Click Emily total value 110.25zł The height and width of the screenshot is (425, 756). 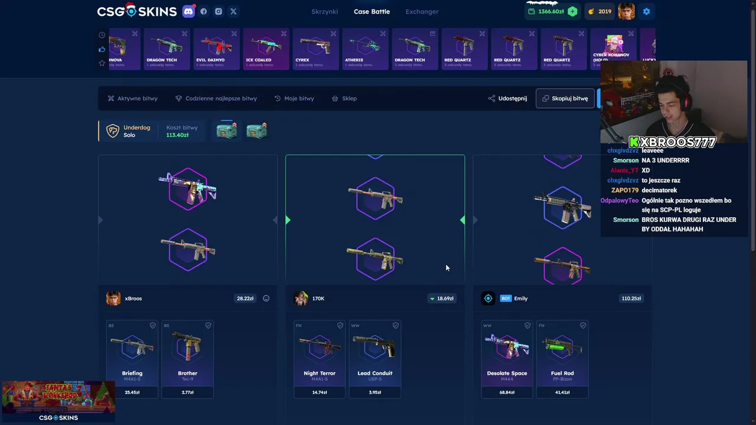tap(631, 298)
